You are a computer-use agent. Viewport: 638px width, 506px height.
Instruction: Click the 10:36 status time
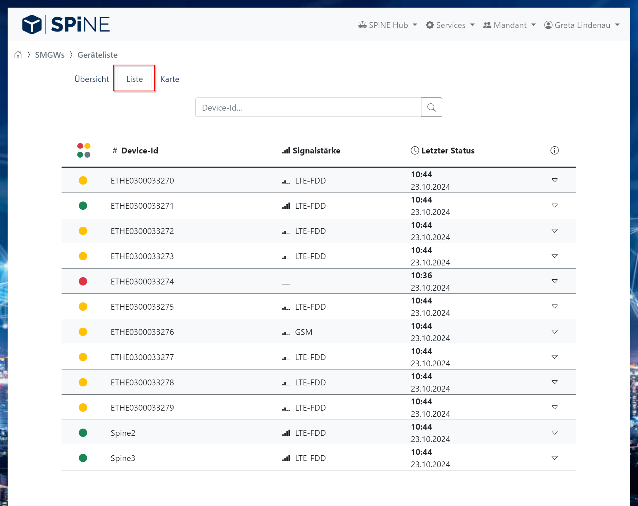point(422,275)
